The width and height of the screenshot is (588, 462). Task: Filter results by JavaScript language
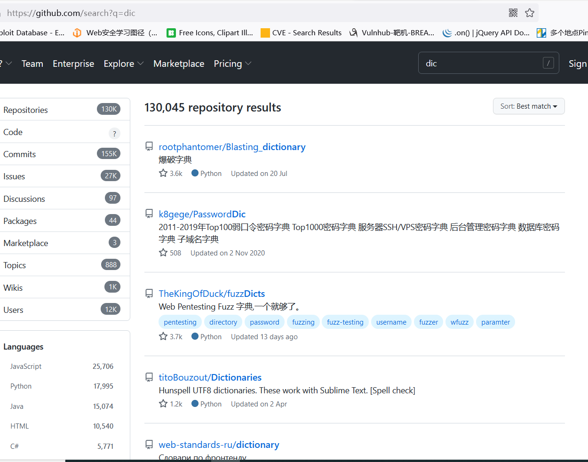pos(62,366)
